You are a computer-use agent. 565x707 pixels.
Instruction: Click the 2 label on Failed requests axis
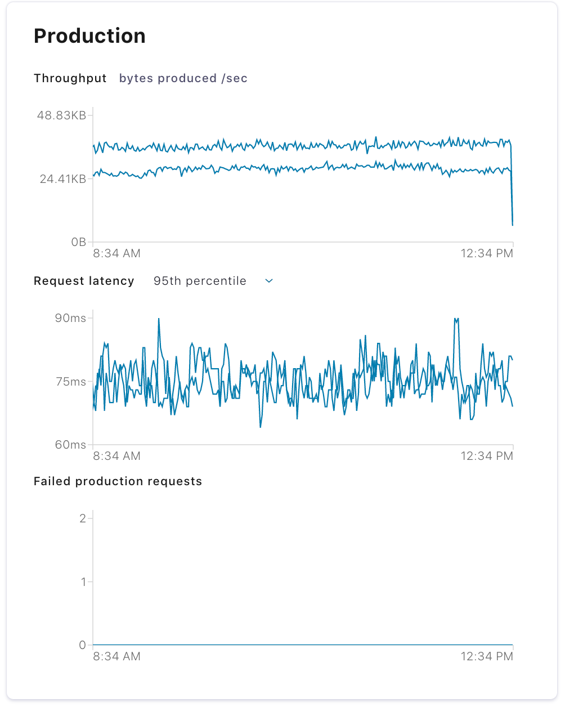(83, 518)
